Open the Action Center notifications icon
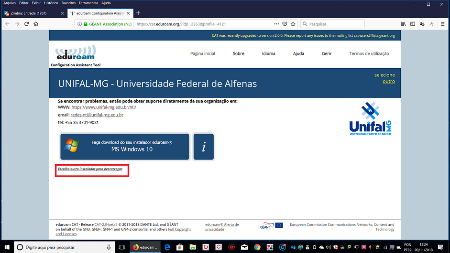450x253 pixels. pyautogui.click(x=440, y=247)
